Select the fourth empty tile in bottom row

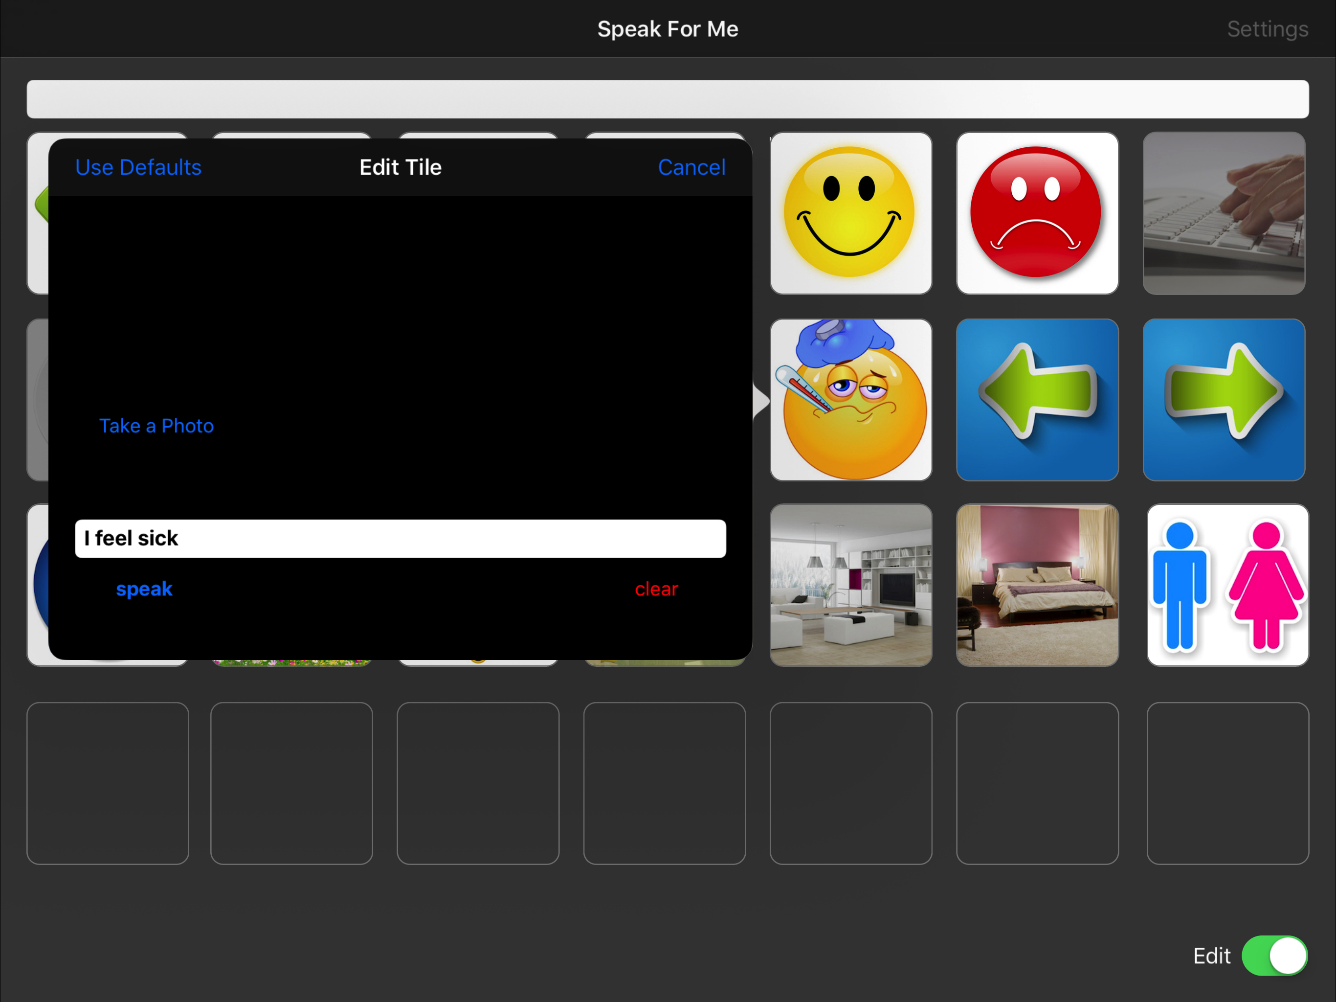click(665, 783)
